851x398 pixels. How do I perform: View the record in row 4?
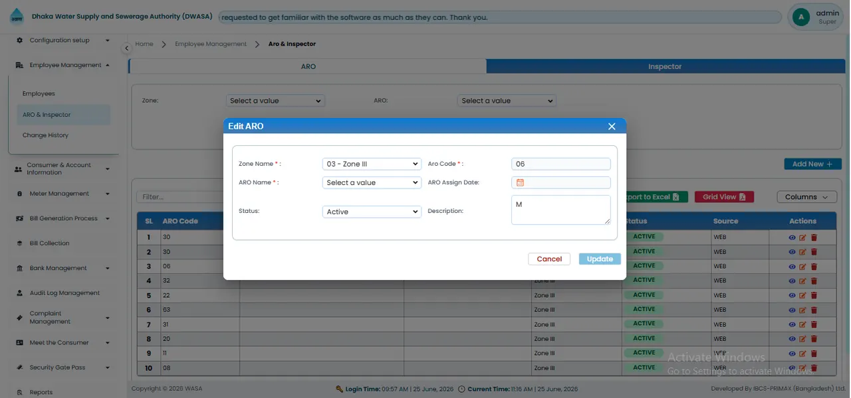(792, 281)
